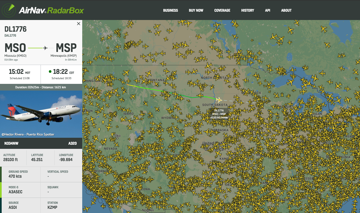
Task: Click the plane icon between MSO and MSP
Action: coord(46,48)
